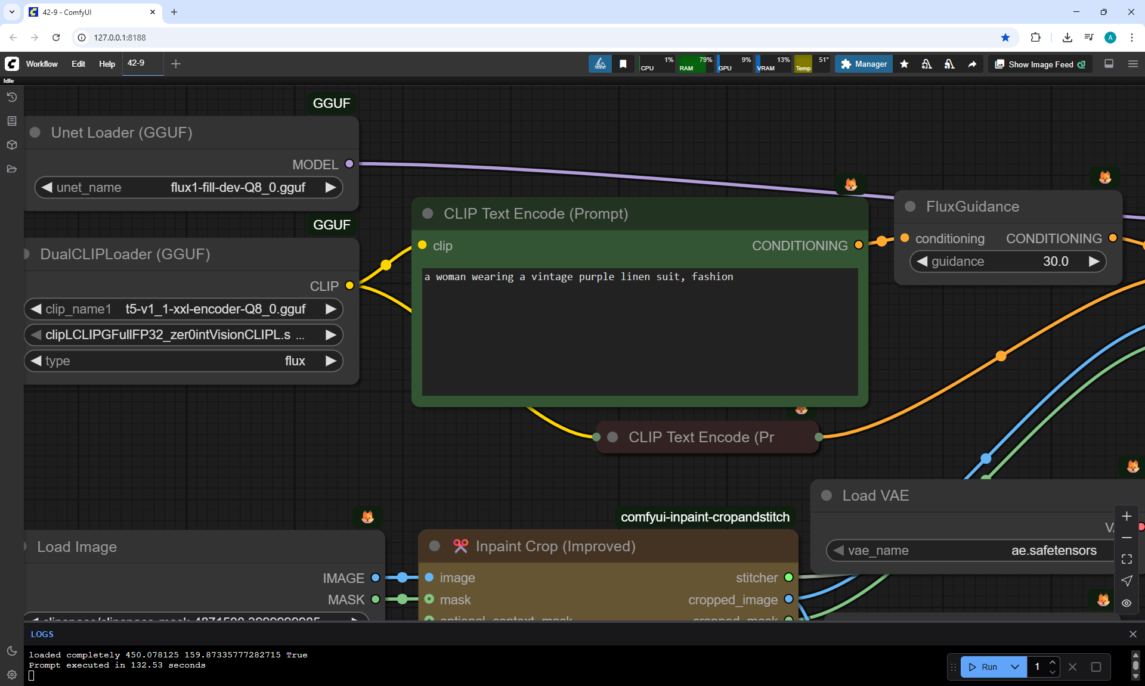Click the zoom in plus icon
The image size is (1145, 686).
tap(1127, 516)
